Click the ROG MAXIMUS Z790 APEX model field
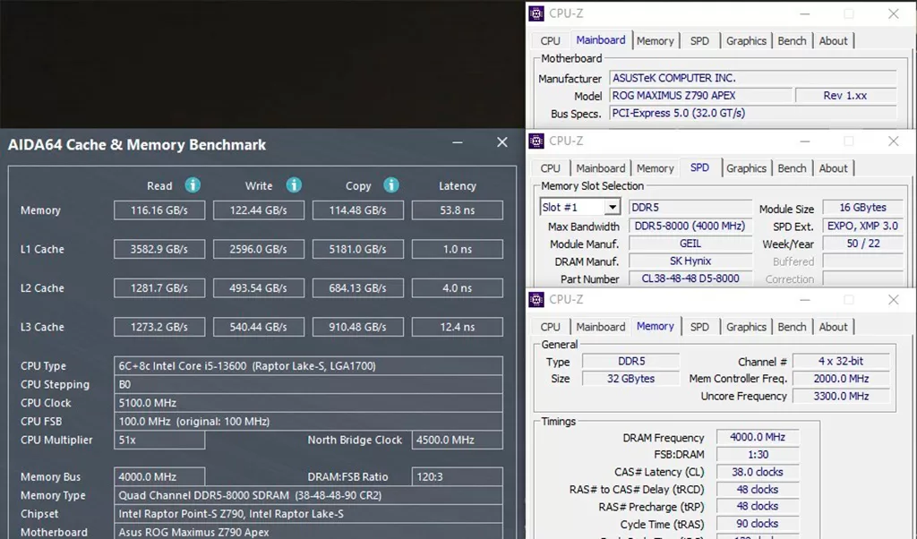917x539 pixels. (700, 96)
